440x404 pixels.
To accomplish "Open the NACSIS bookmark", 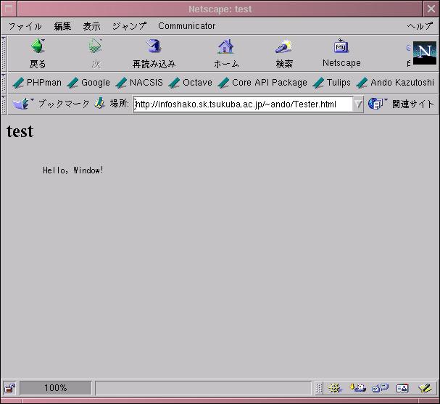I will [x=139, y=83].
